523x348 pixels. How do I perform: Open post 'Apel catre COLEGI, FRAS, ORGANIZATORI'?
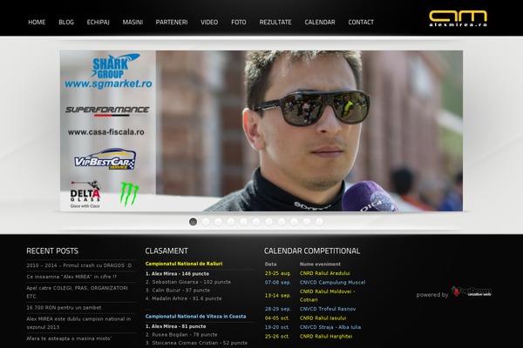(77, 292)
